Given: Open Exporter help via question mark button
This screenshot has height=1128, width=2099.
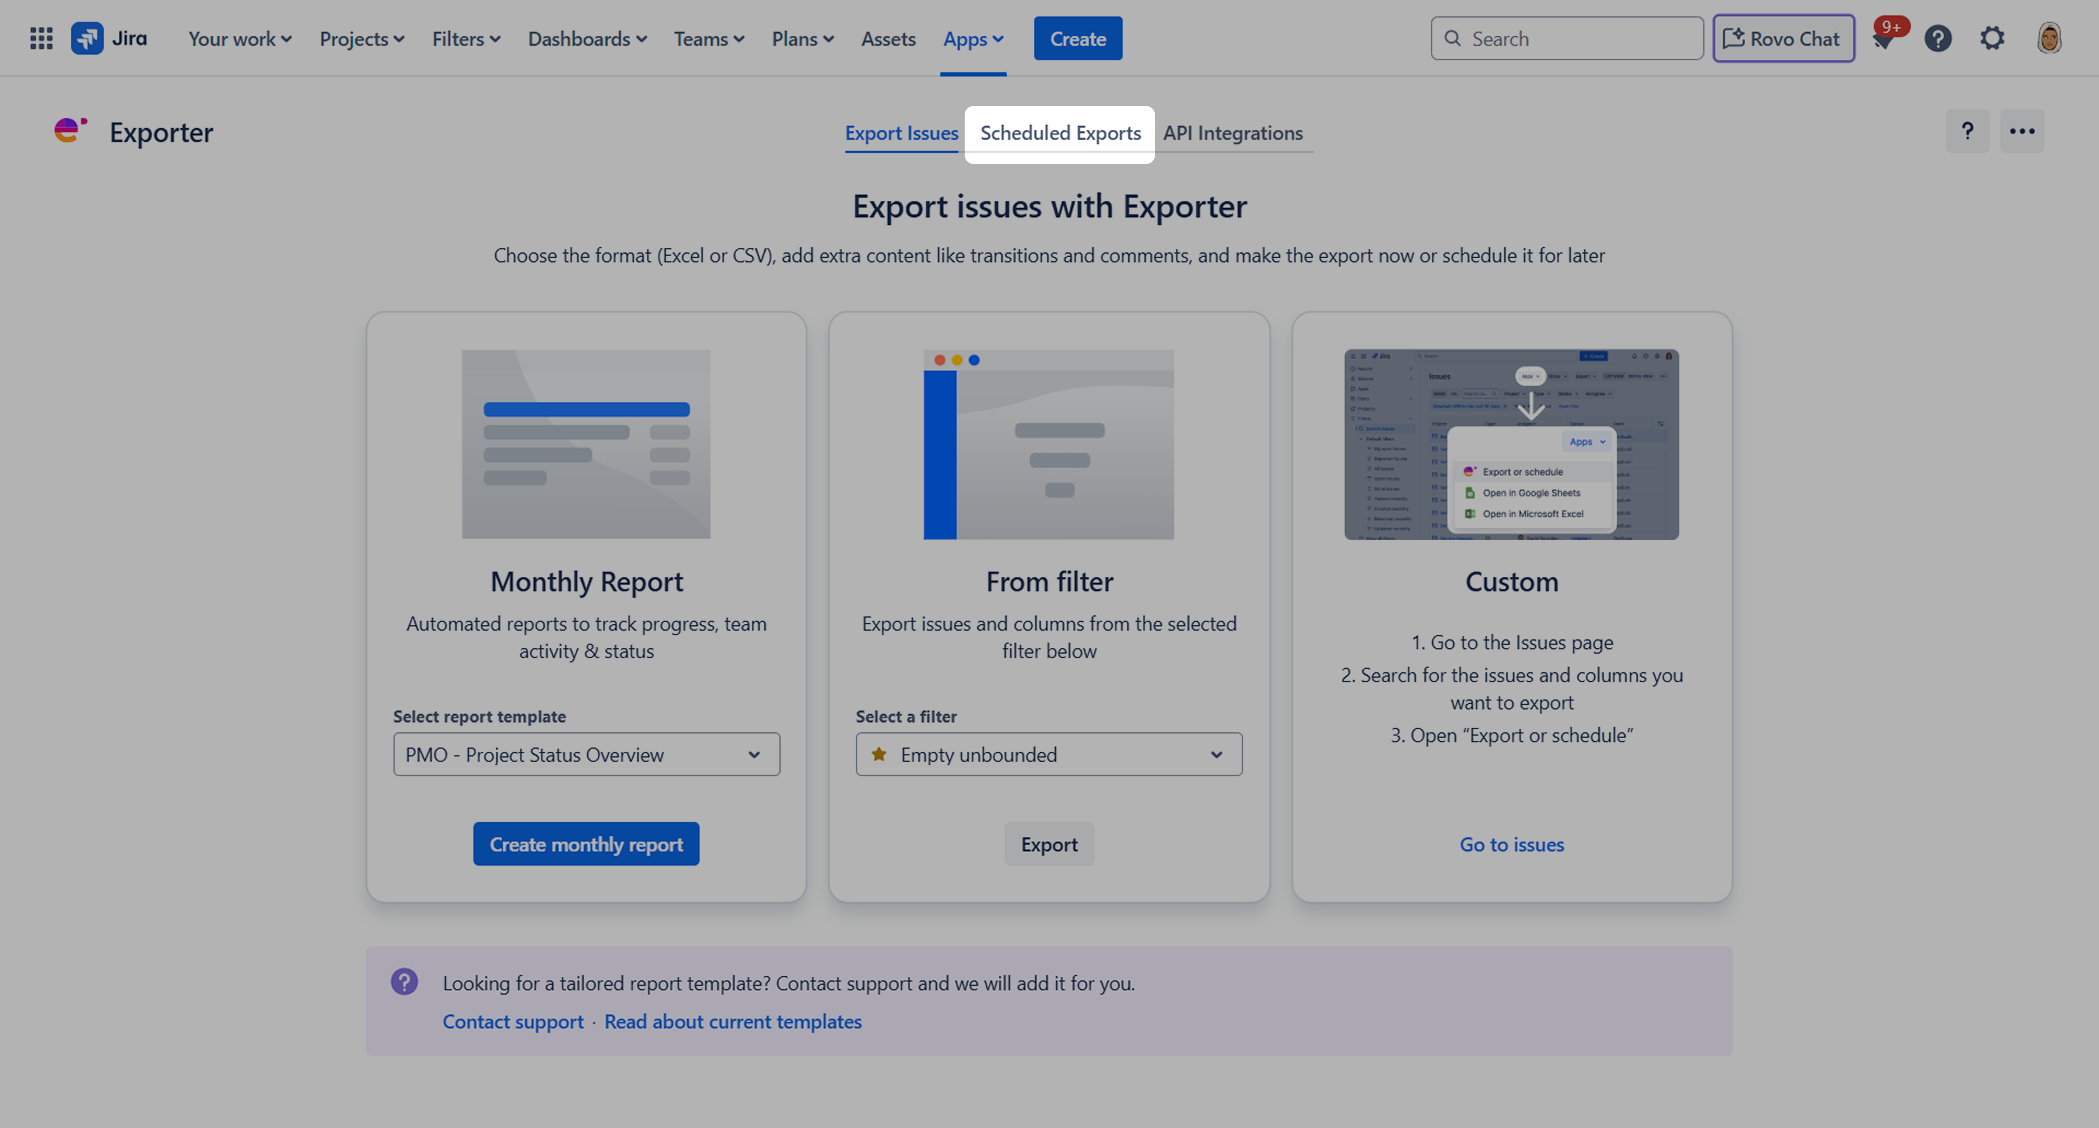Looking at the screenshot, I should [x=1967, y=131].
